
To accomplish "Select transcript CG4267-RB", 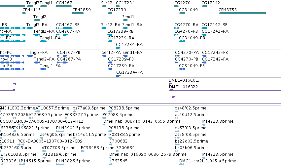I will [x=68, y=24].
